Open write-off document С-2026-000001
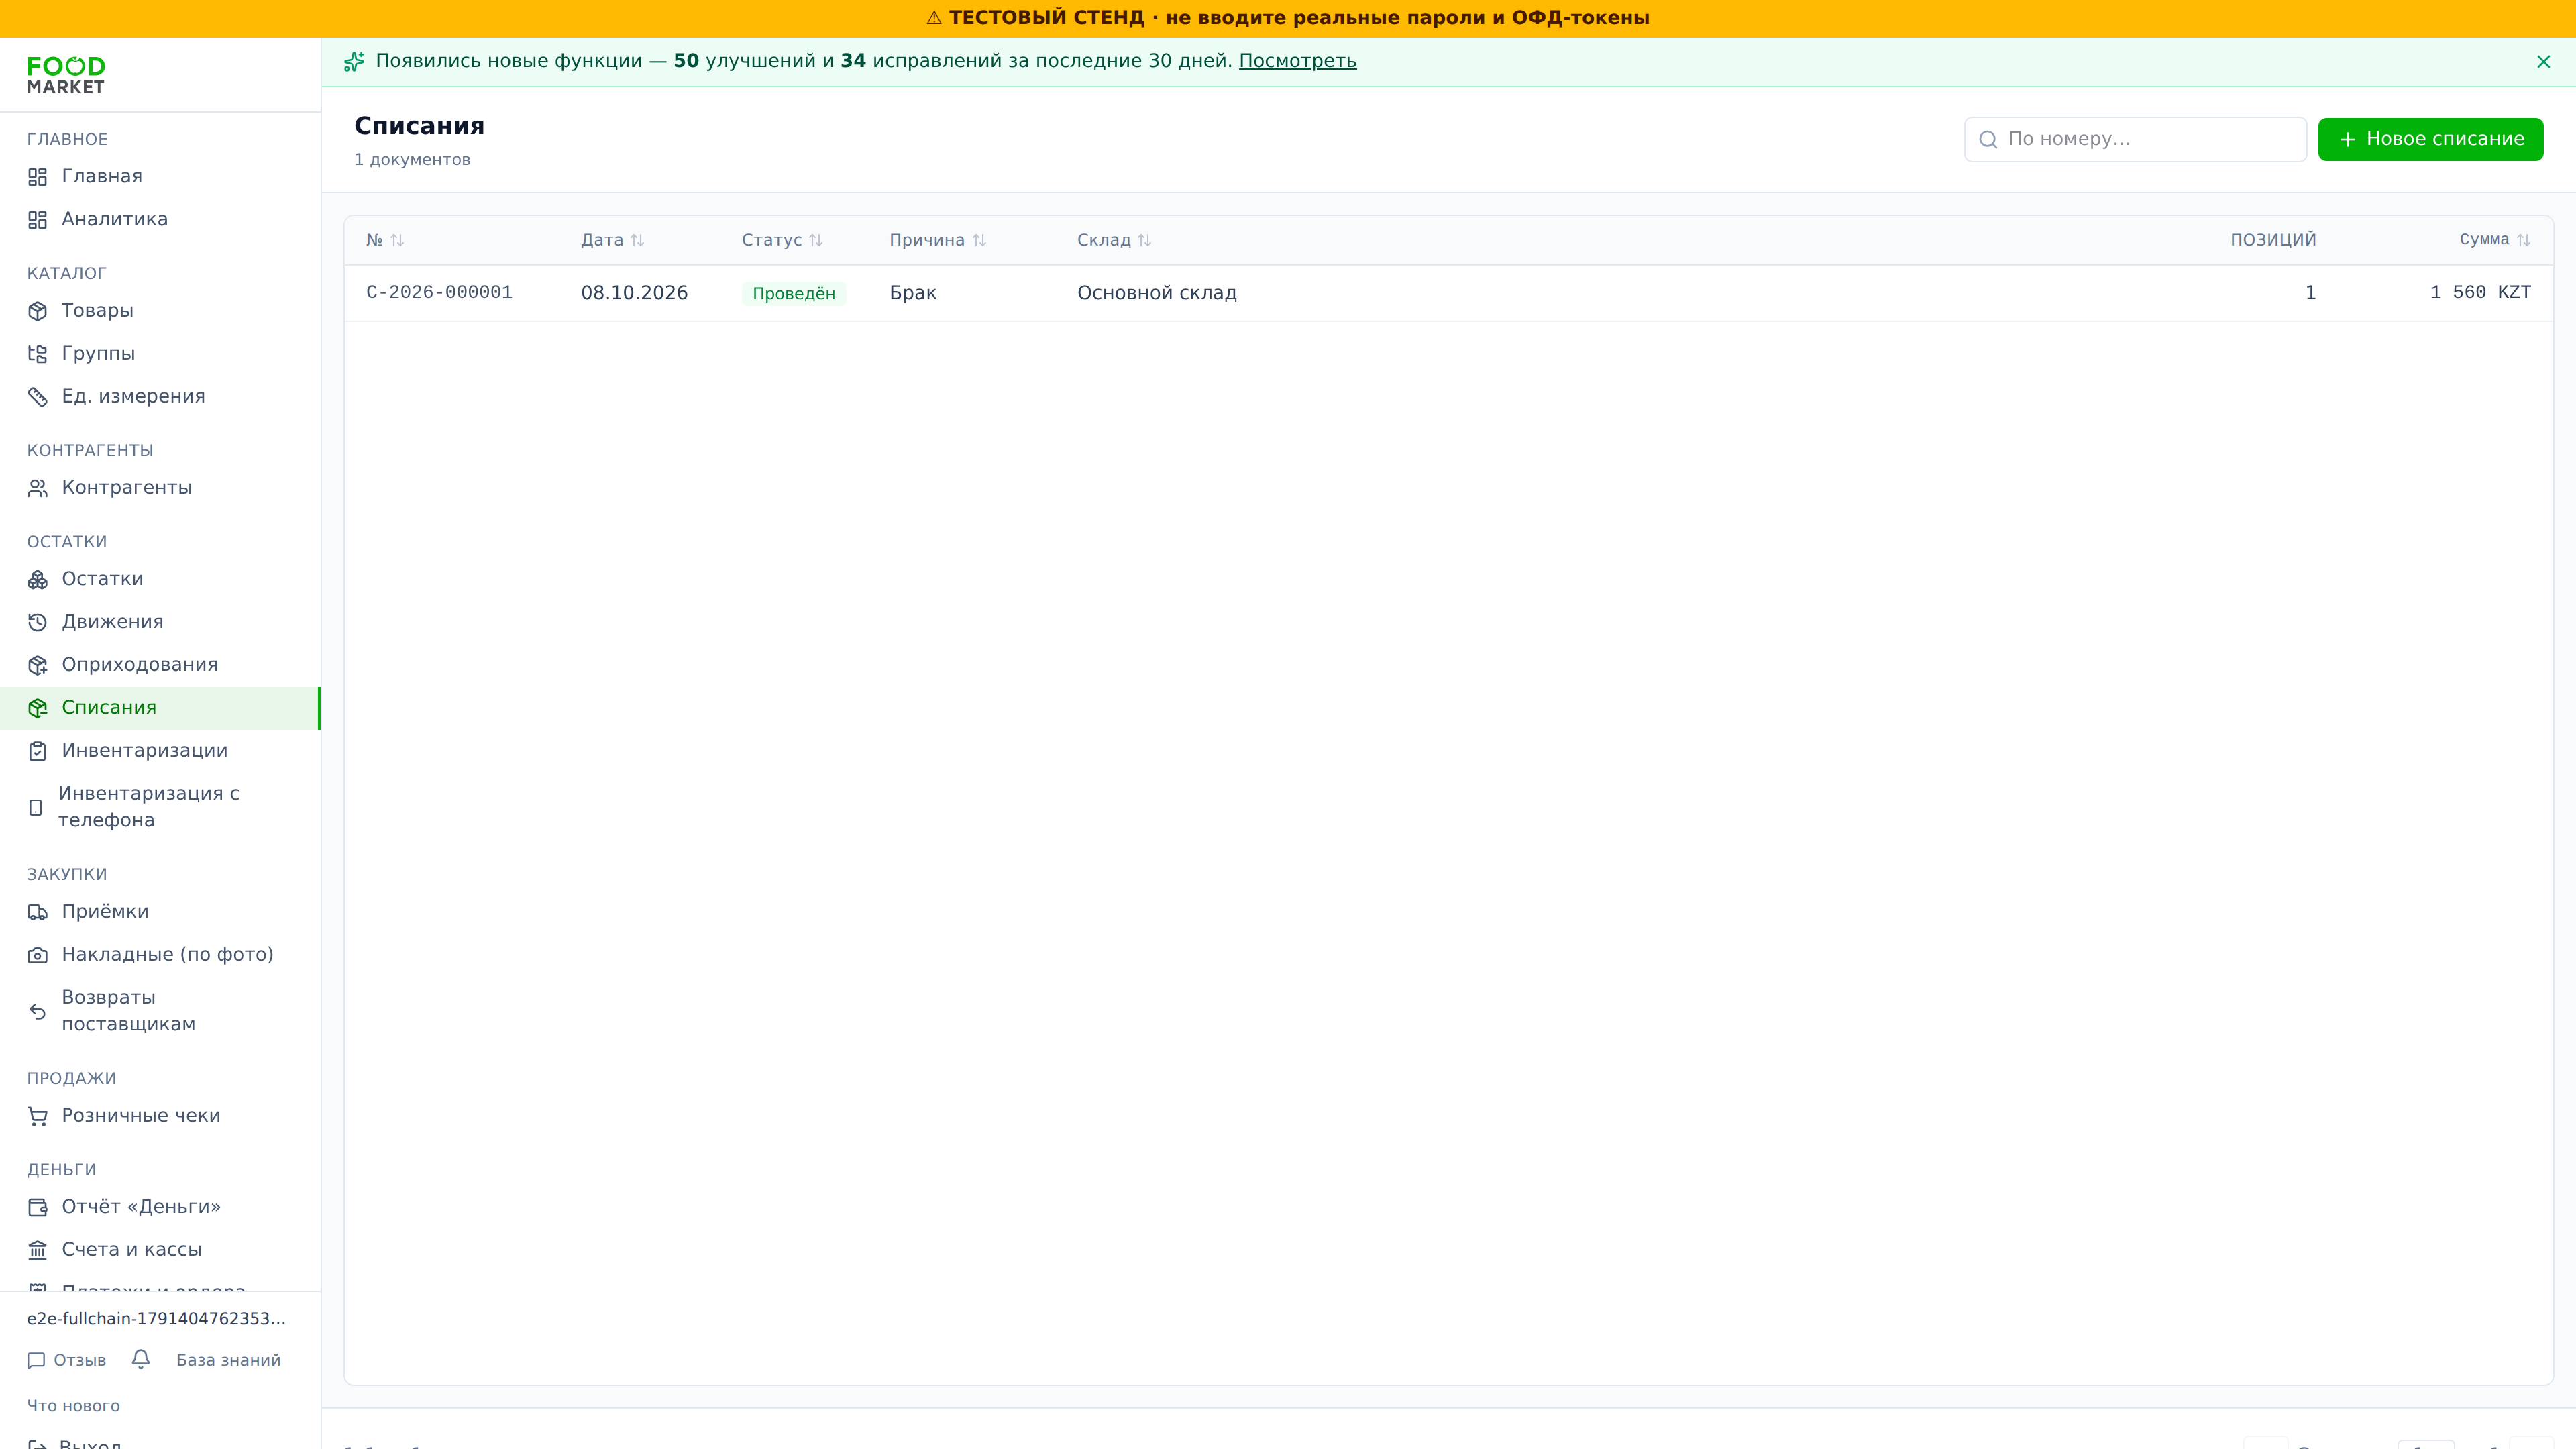Screen dimensions: 2576x1449 coord(439,292)
